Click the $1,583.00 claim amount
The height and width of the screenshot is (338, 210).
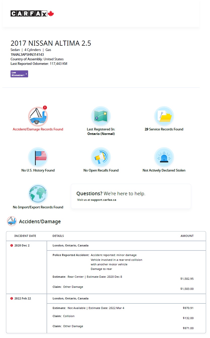187,289
